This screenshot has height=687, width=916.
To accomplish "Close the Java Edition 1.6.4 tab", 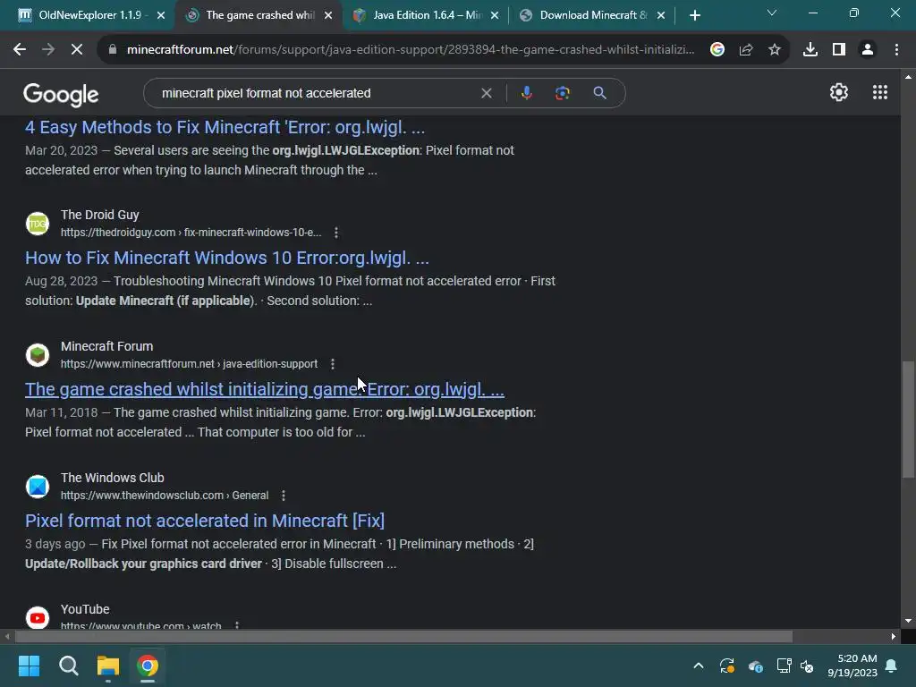I will (495, 15).
